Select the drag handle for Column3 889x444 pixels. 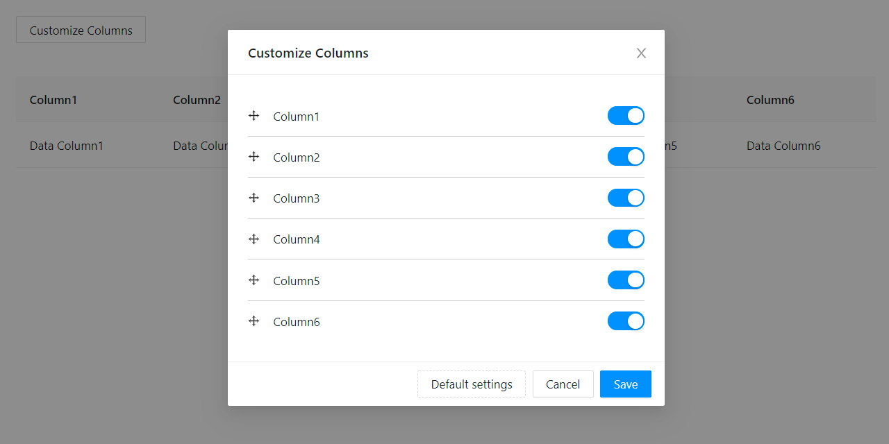coord(254,197)
